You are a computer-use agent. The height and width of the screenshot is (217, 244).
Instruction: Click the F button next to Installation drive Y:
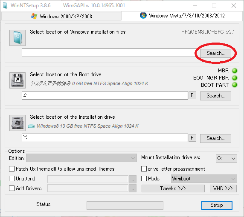click(192, 138)
